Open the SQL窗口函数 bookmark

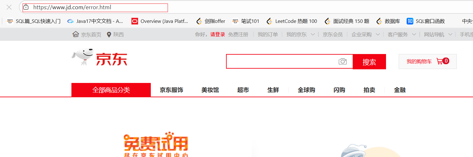pos(426,21)
